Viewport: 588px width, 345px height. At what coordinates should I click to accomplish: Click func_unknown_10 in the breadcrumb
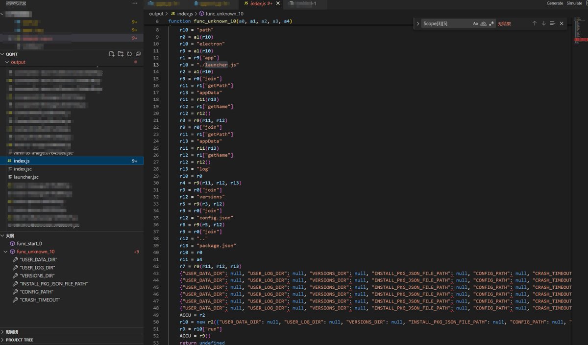[x=224, y=14]
